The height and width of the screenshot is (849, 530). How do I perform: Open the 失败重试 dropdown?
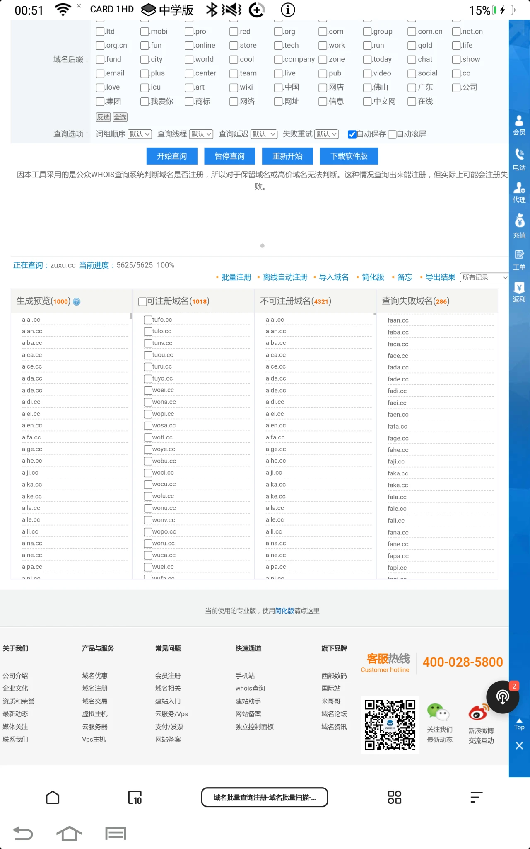tap(327, 134)
